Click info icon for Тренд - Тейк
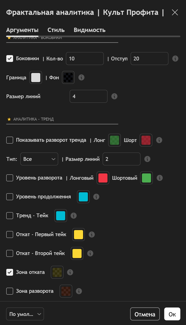The height and width of the screenshot is (325, 186). [73, 216]
